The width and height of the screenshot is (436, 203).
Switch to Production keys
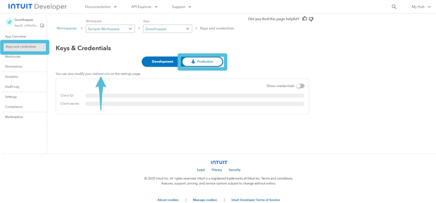click(203, 62)
